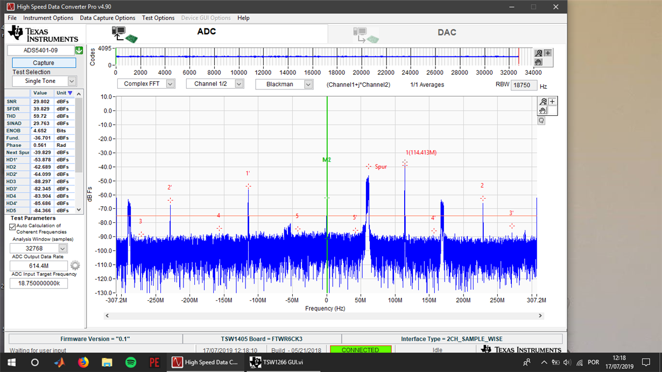
Task: Click the volume icon in the system tray
Action: pos(567,362)
